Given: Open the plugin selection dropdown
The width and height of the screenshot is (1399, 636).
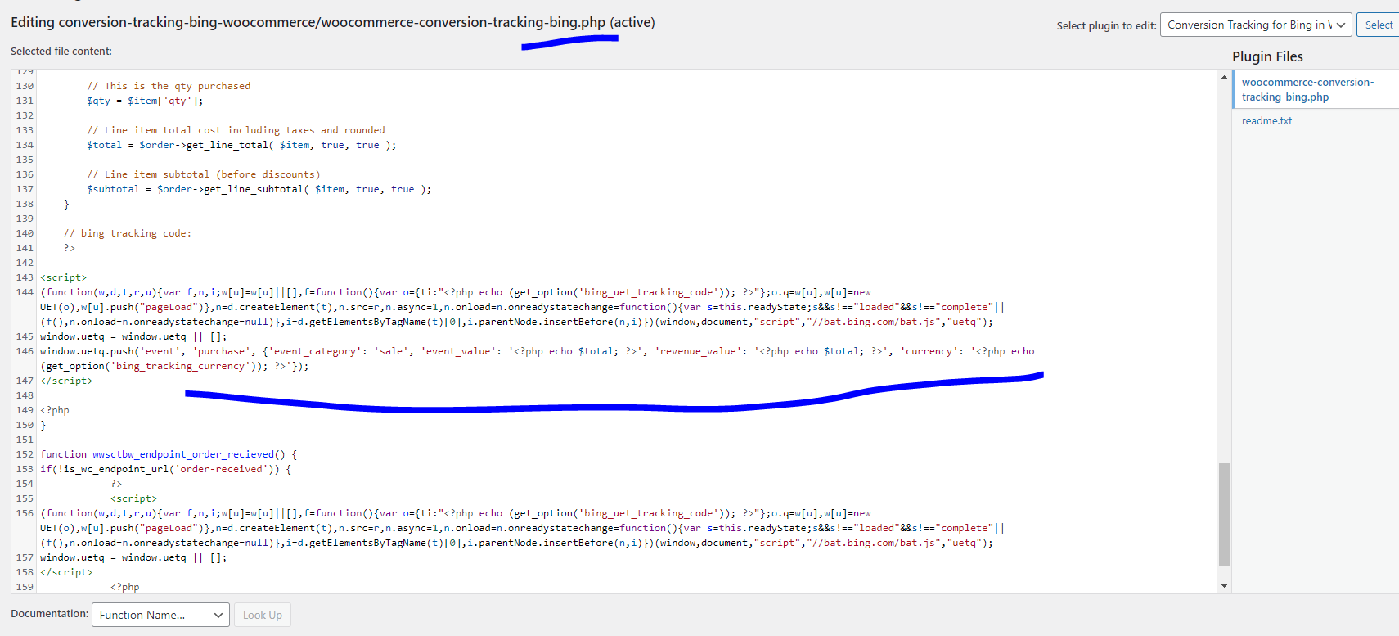Looking at the screenshot, I should click(x=1257, y=25).
